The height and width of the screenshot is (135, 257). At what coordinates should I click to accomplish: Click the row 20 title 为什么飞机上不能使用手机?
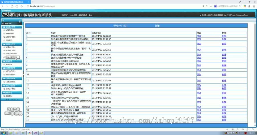click(x=65, y=116)
